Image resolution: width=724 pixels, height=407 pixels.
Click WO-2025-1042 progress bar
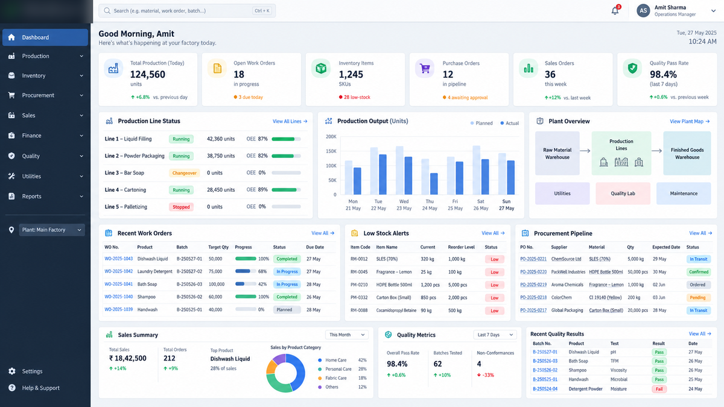click(245, 271)
